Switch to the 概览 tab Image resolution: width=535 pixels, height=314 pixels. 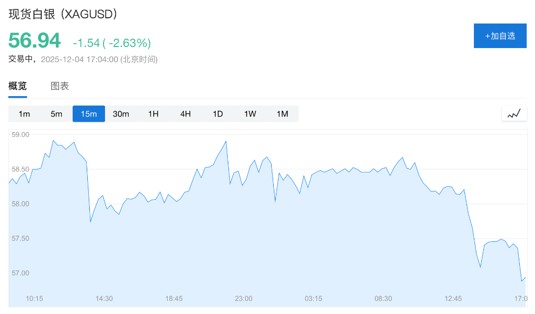coord(18,86)
